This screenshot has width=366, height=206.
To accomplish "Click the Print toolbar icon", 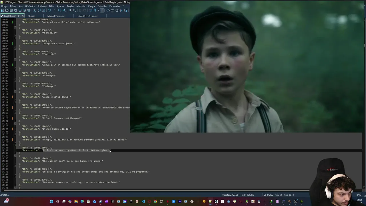I will [29, 10].
